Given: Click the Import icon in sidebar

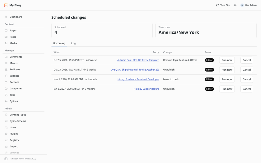Looking at the screenshot, I should pos(6,146).
